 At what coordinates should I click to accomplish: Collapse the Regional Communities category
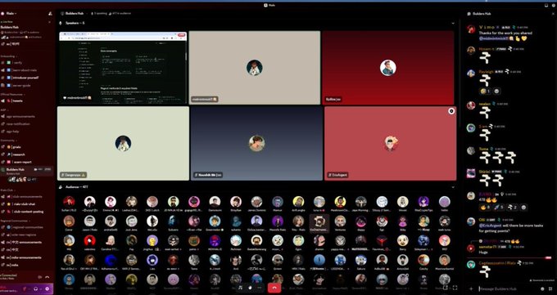[x=14, y=221]
